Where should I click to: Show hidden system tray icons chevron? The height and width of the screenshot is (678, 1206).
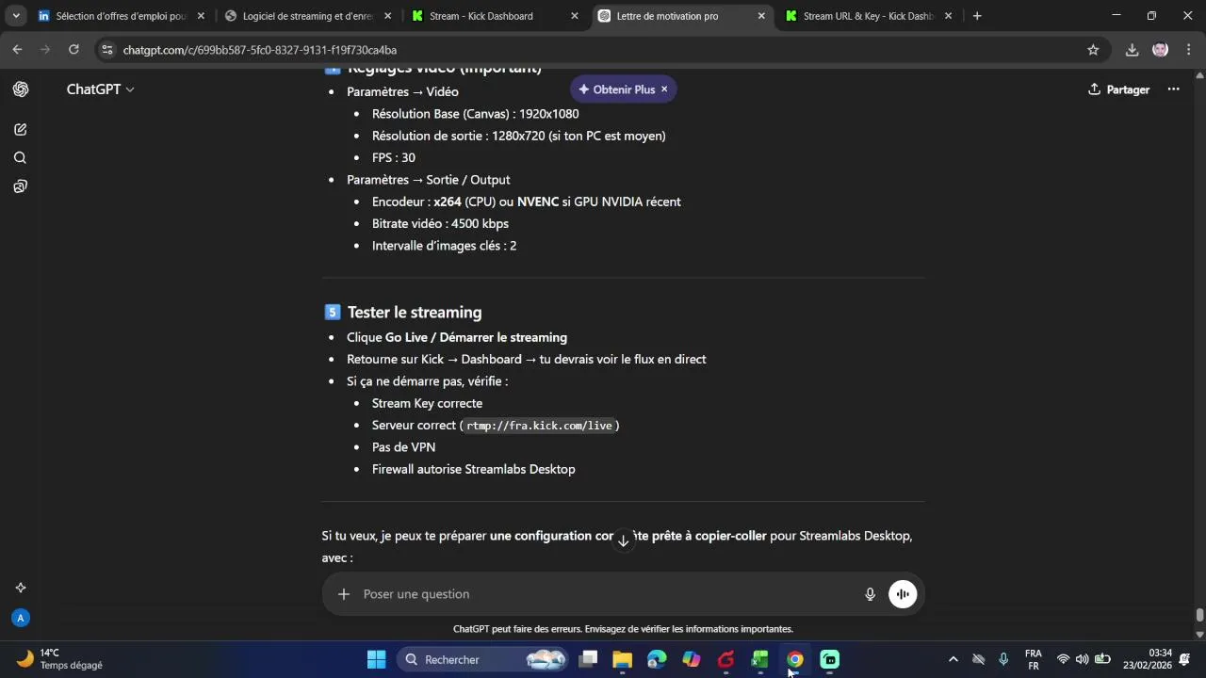point(953,660)
